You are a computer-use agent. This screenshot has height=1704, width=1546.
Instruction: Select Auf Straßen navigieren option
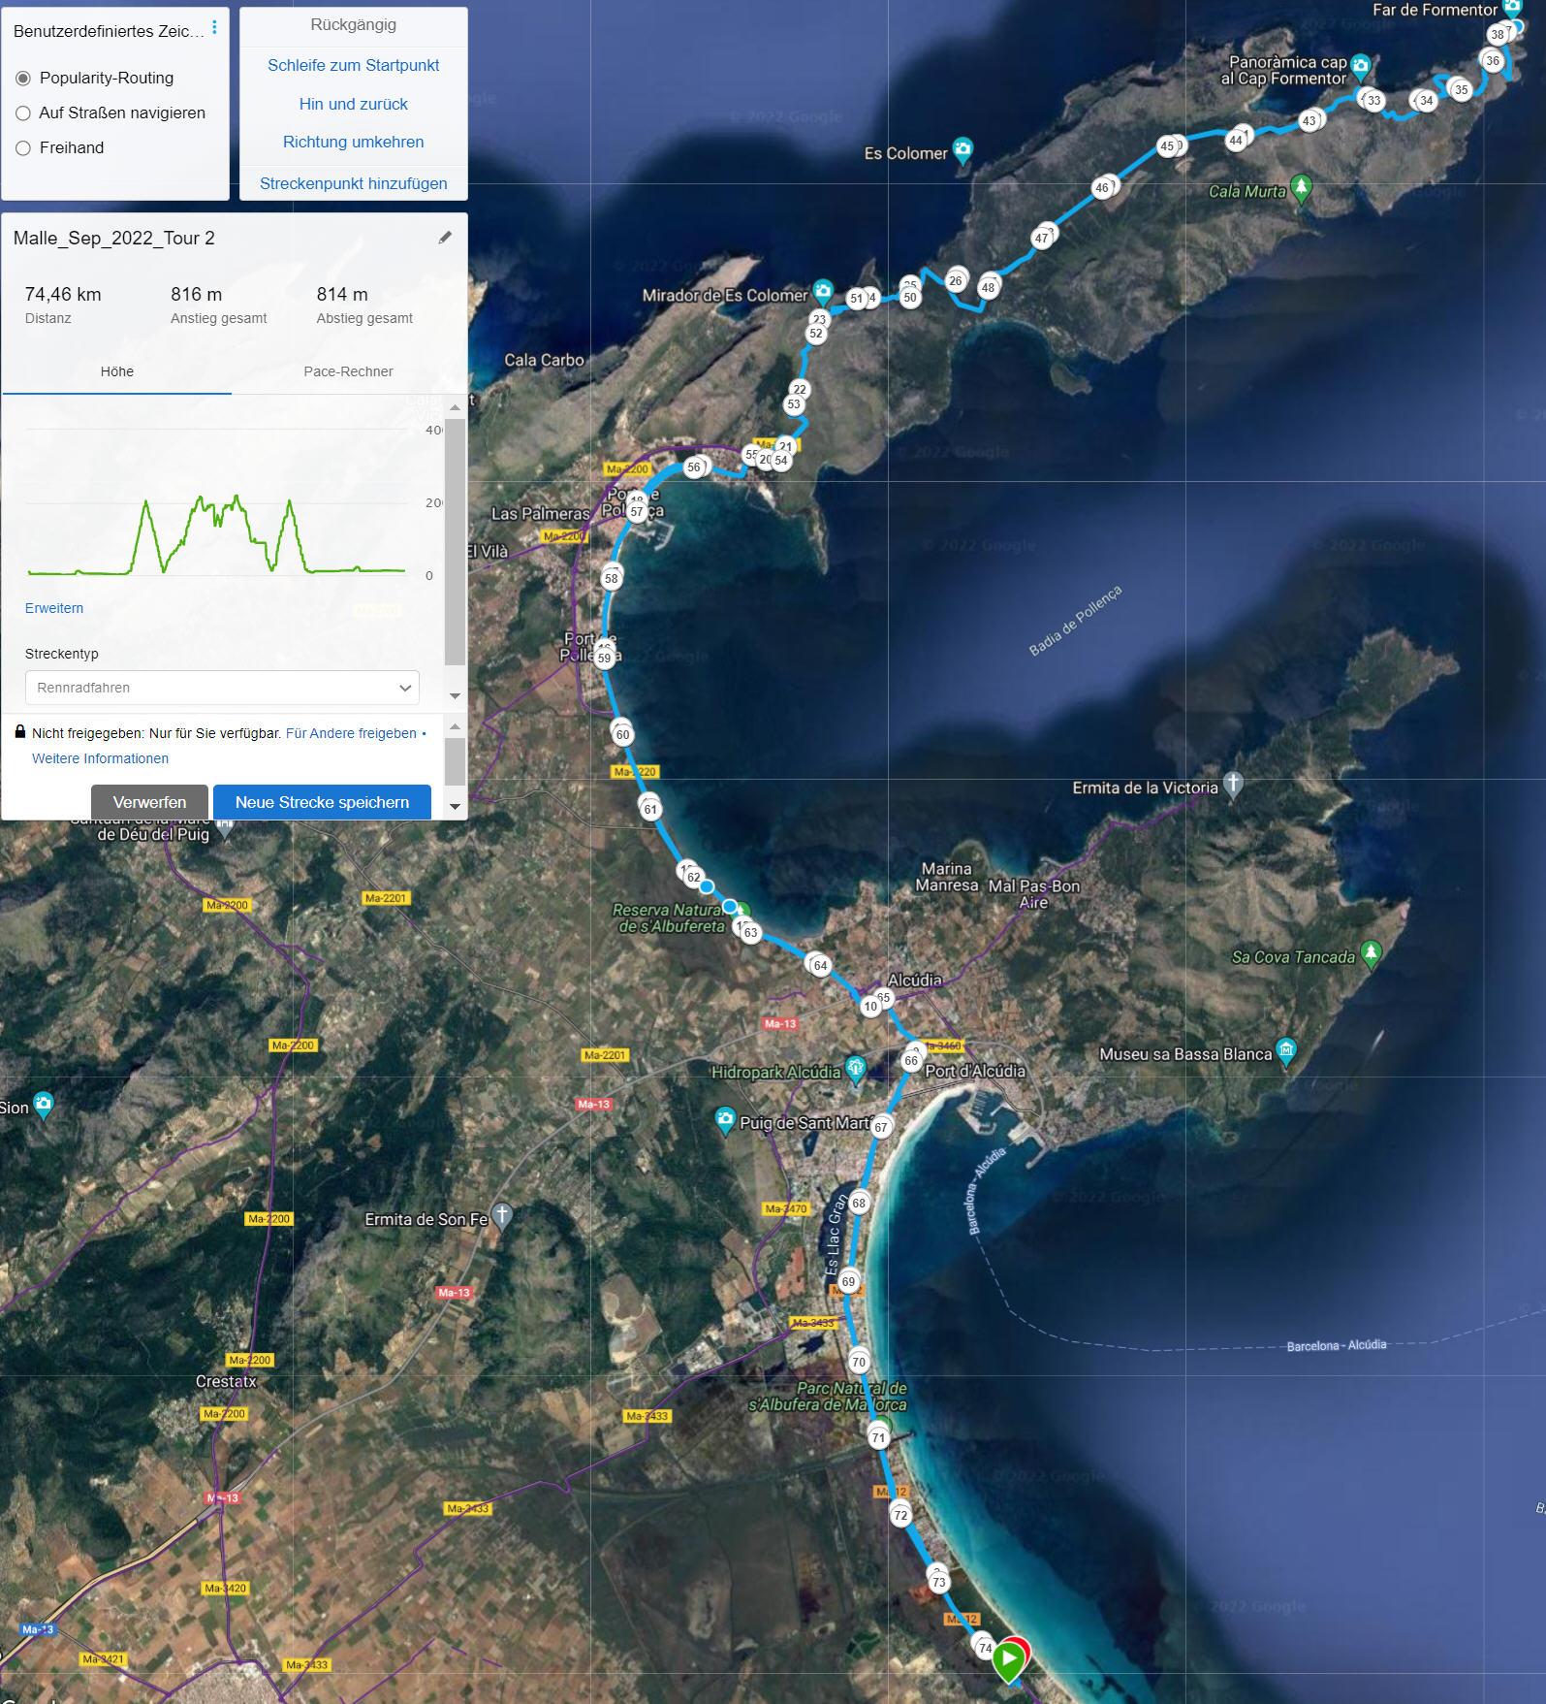tap(23, 113)
